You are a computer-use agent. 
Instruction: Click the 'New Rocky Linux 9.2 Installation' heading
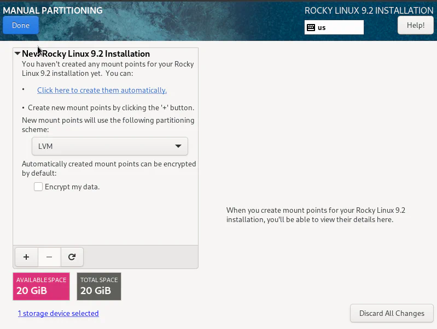click(86, 53)
